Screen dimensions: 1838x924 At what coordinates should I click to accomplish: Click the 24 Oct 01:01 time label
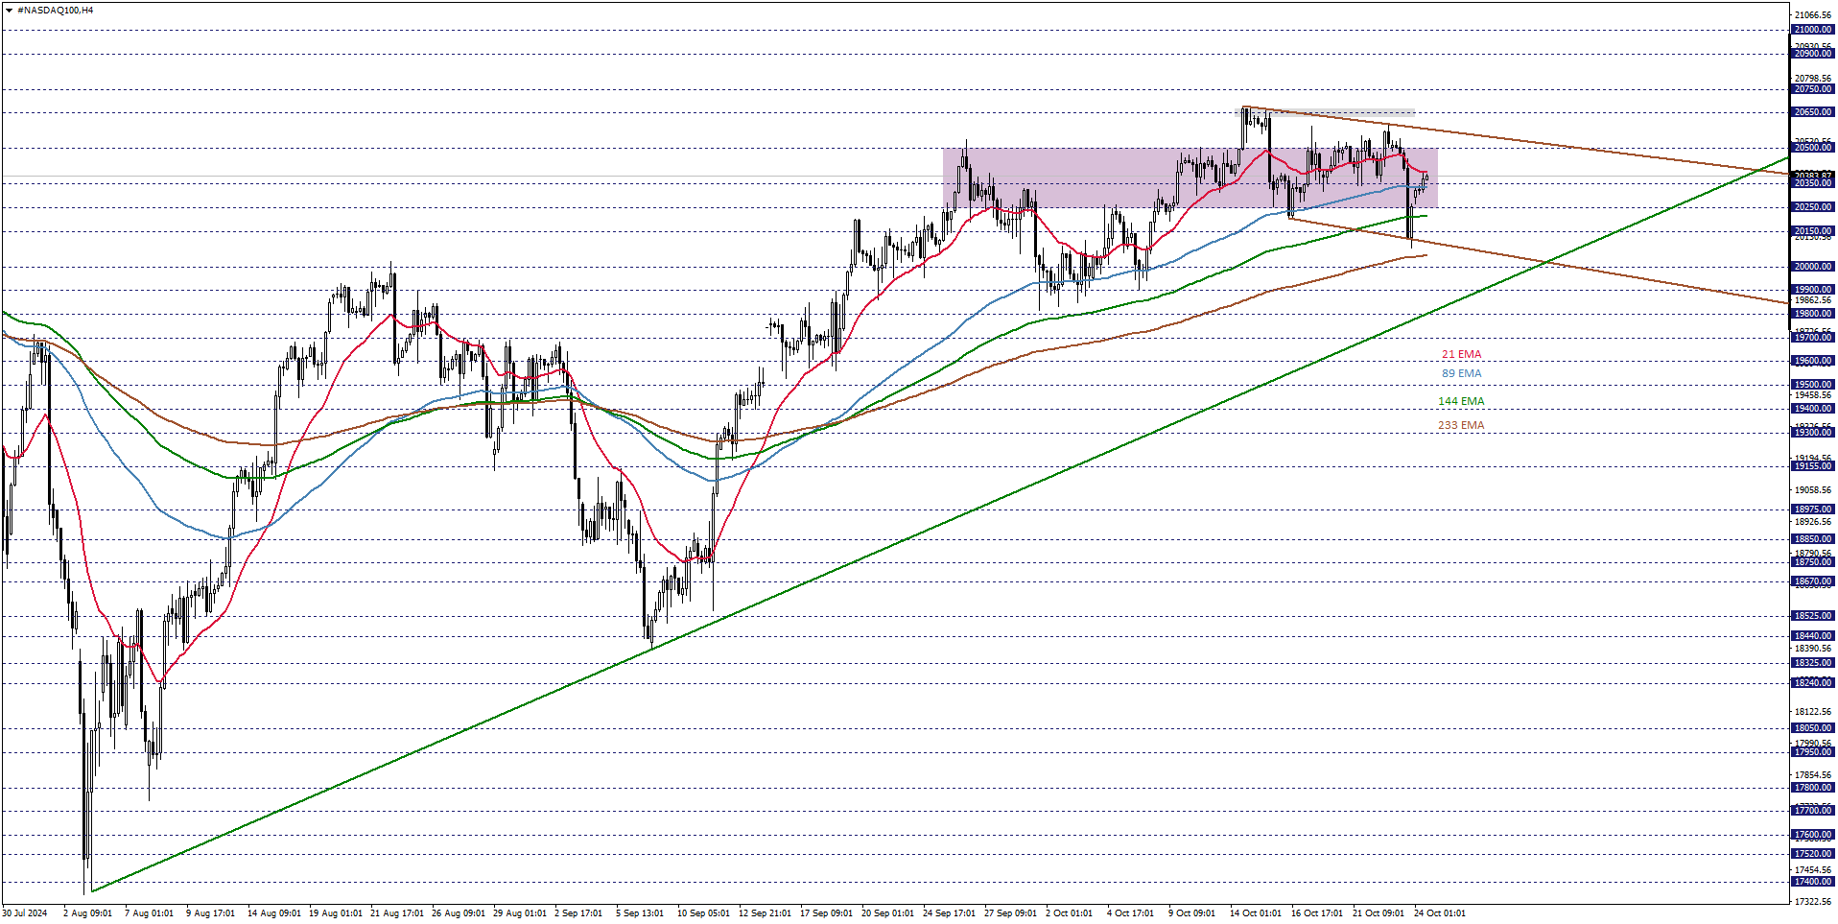(1440, 913)
